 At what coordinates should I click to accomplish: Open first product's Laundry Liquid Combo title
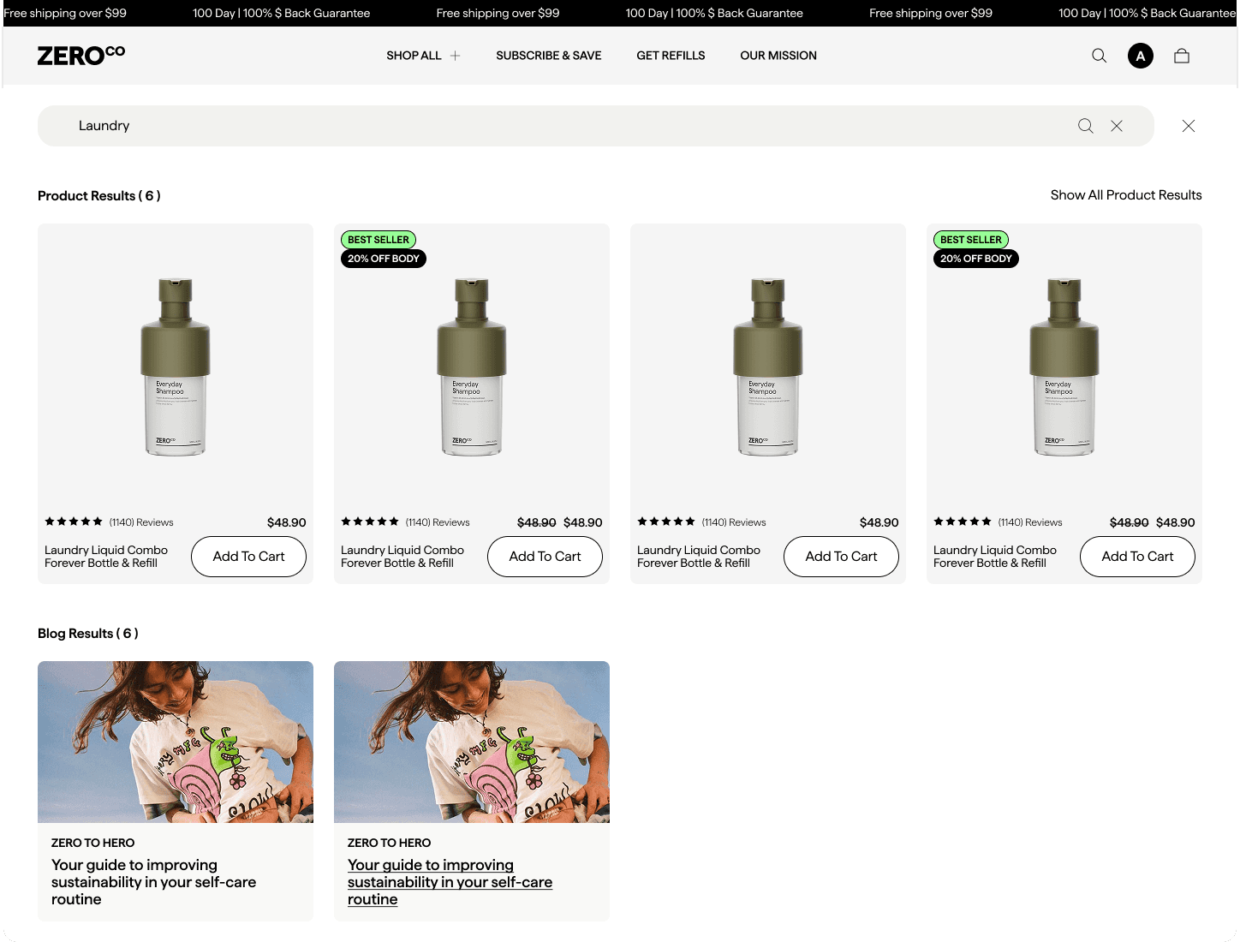coord(106,557)
